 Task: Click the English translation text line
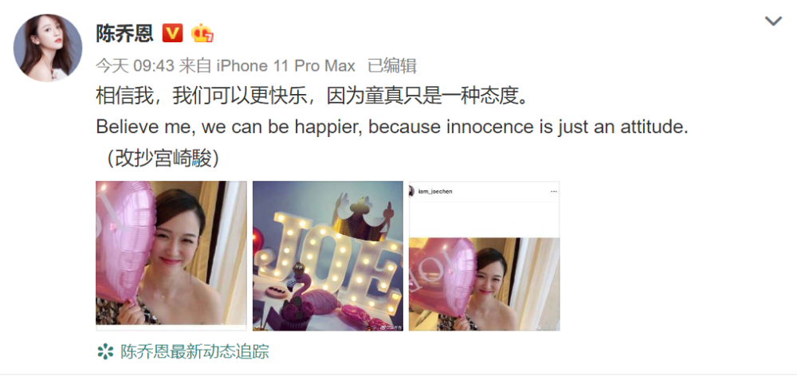392,127
